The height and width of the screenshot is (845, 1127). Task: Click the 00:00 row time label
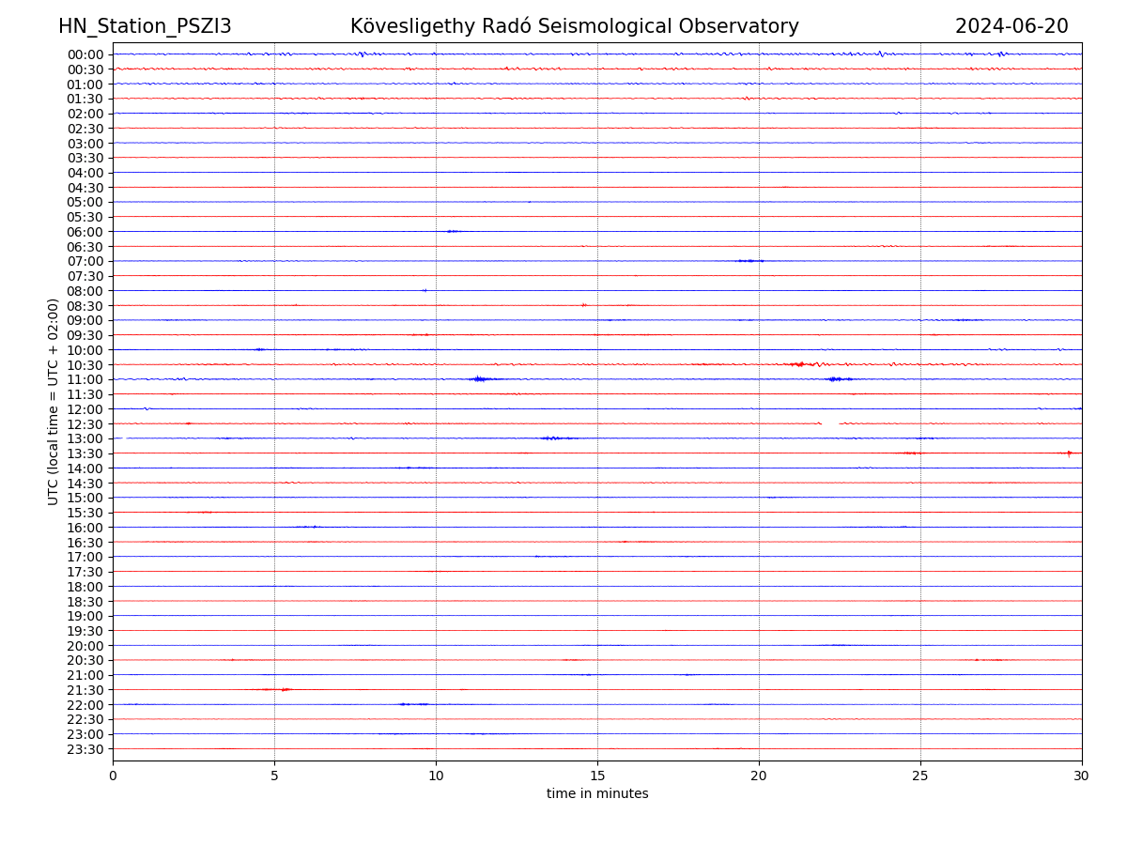point(85,54)
